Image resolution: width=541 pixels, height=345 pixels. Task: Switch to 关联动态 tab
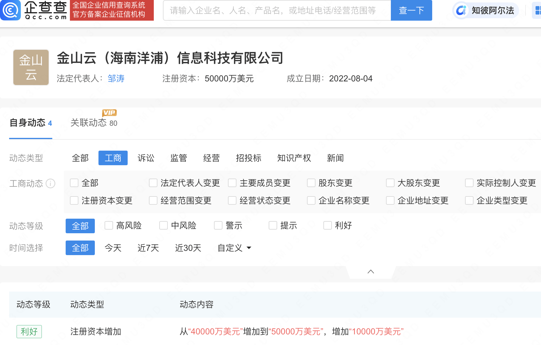(x=94, y=123)
